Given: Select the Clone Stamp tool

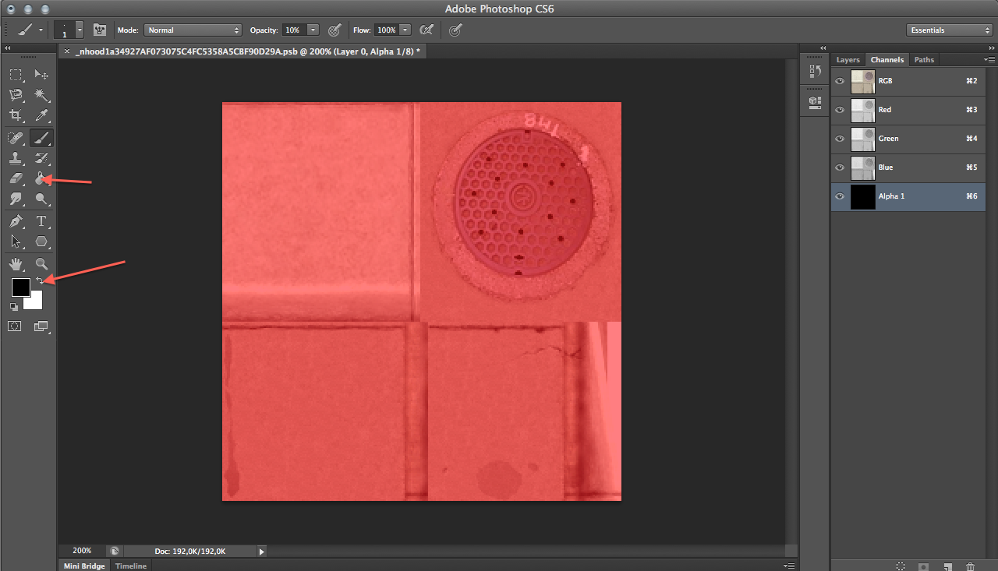Looking at the screenshot, I should [x=16, y=158].
